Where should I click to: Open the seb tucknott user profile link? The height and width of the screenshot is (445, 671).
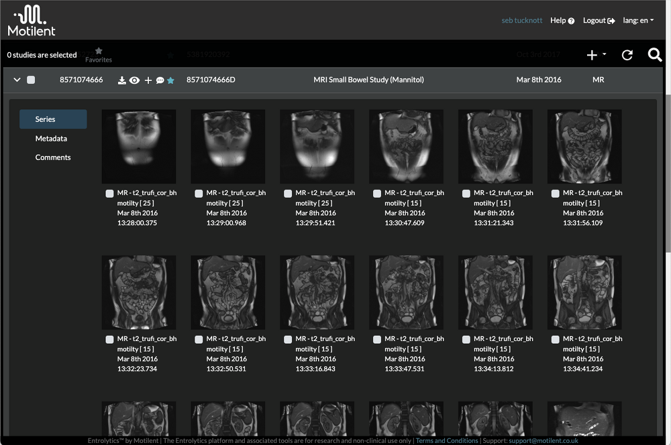point(521,20)
